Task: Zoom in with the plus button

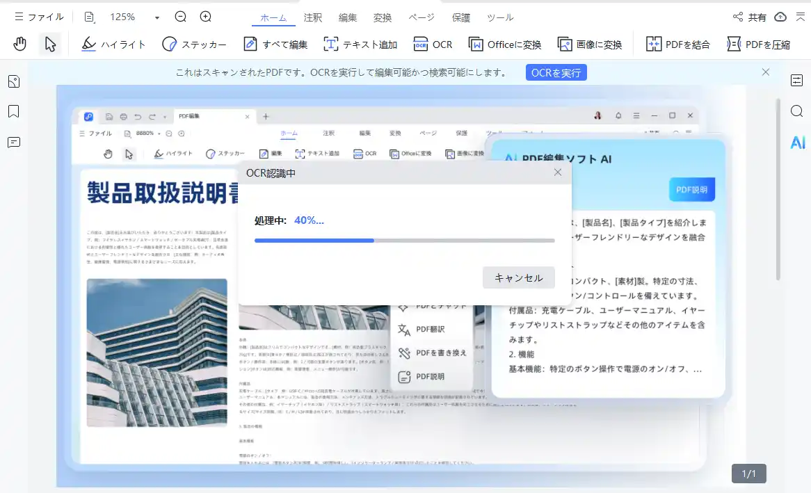Action: click(206, 17)
